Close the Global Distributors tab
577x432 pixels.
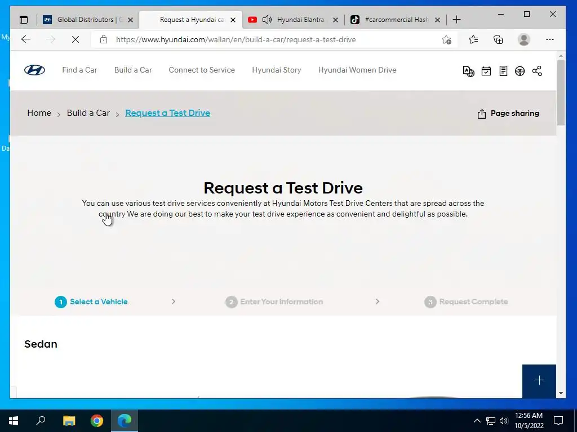pos(130,20)
